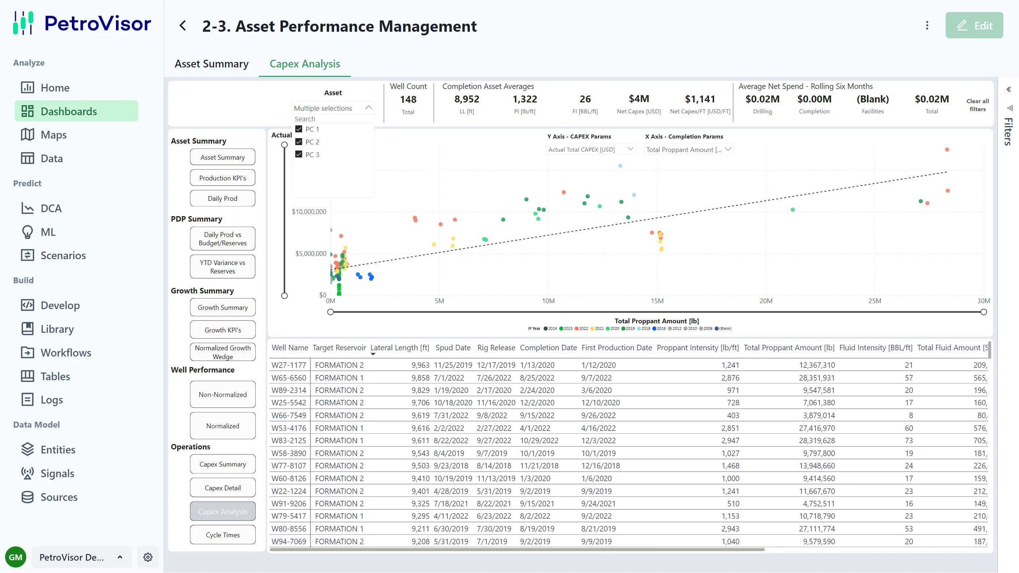Uncheck the PC 3 asset checkbox

click(x=299, y=154)
